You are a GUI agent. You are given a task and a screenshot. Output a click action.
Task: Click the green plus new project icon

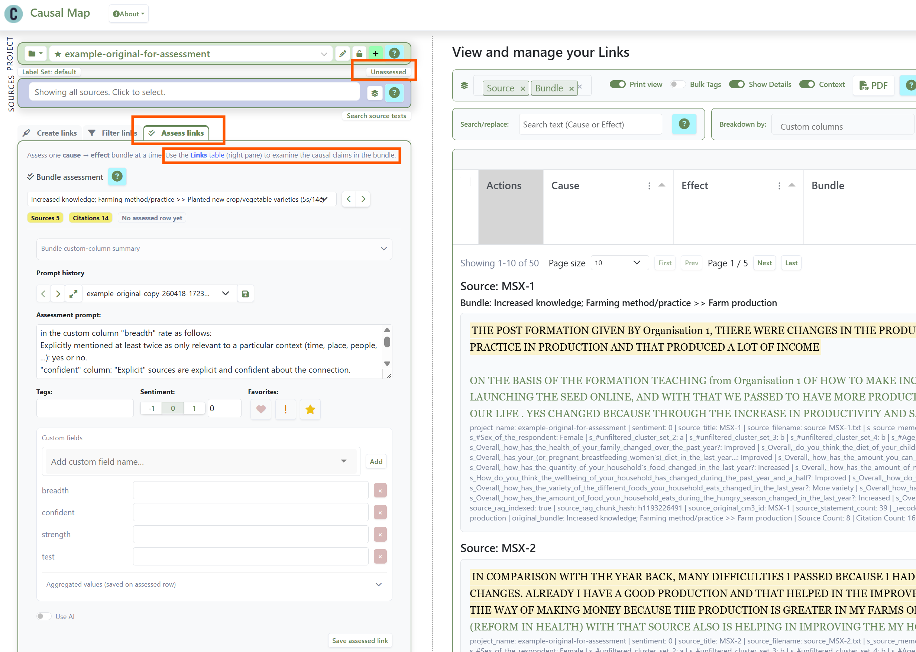(x=375, y=53)
